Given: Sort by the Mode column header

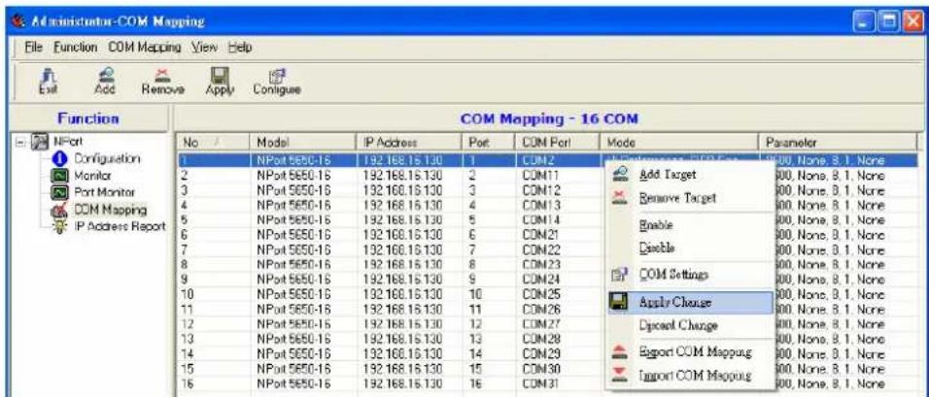Looking at the screenshot, I should tap(678, 143).
